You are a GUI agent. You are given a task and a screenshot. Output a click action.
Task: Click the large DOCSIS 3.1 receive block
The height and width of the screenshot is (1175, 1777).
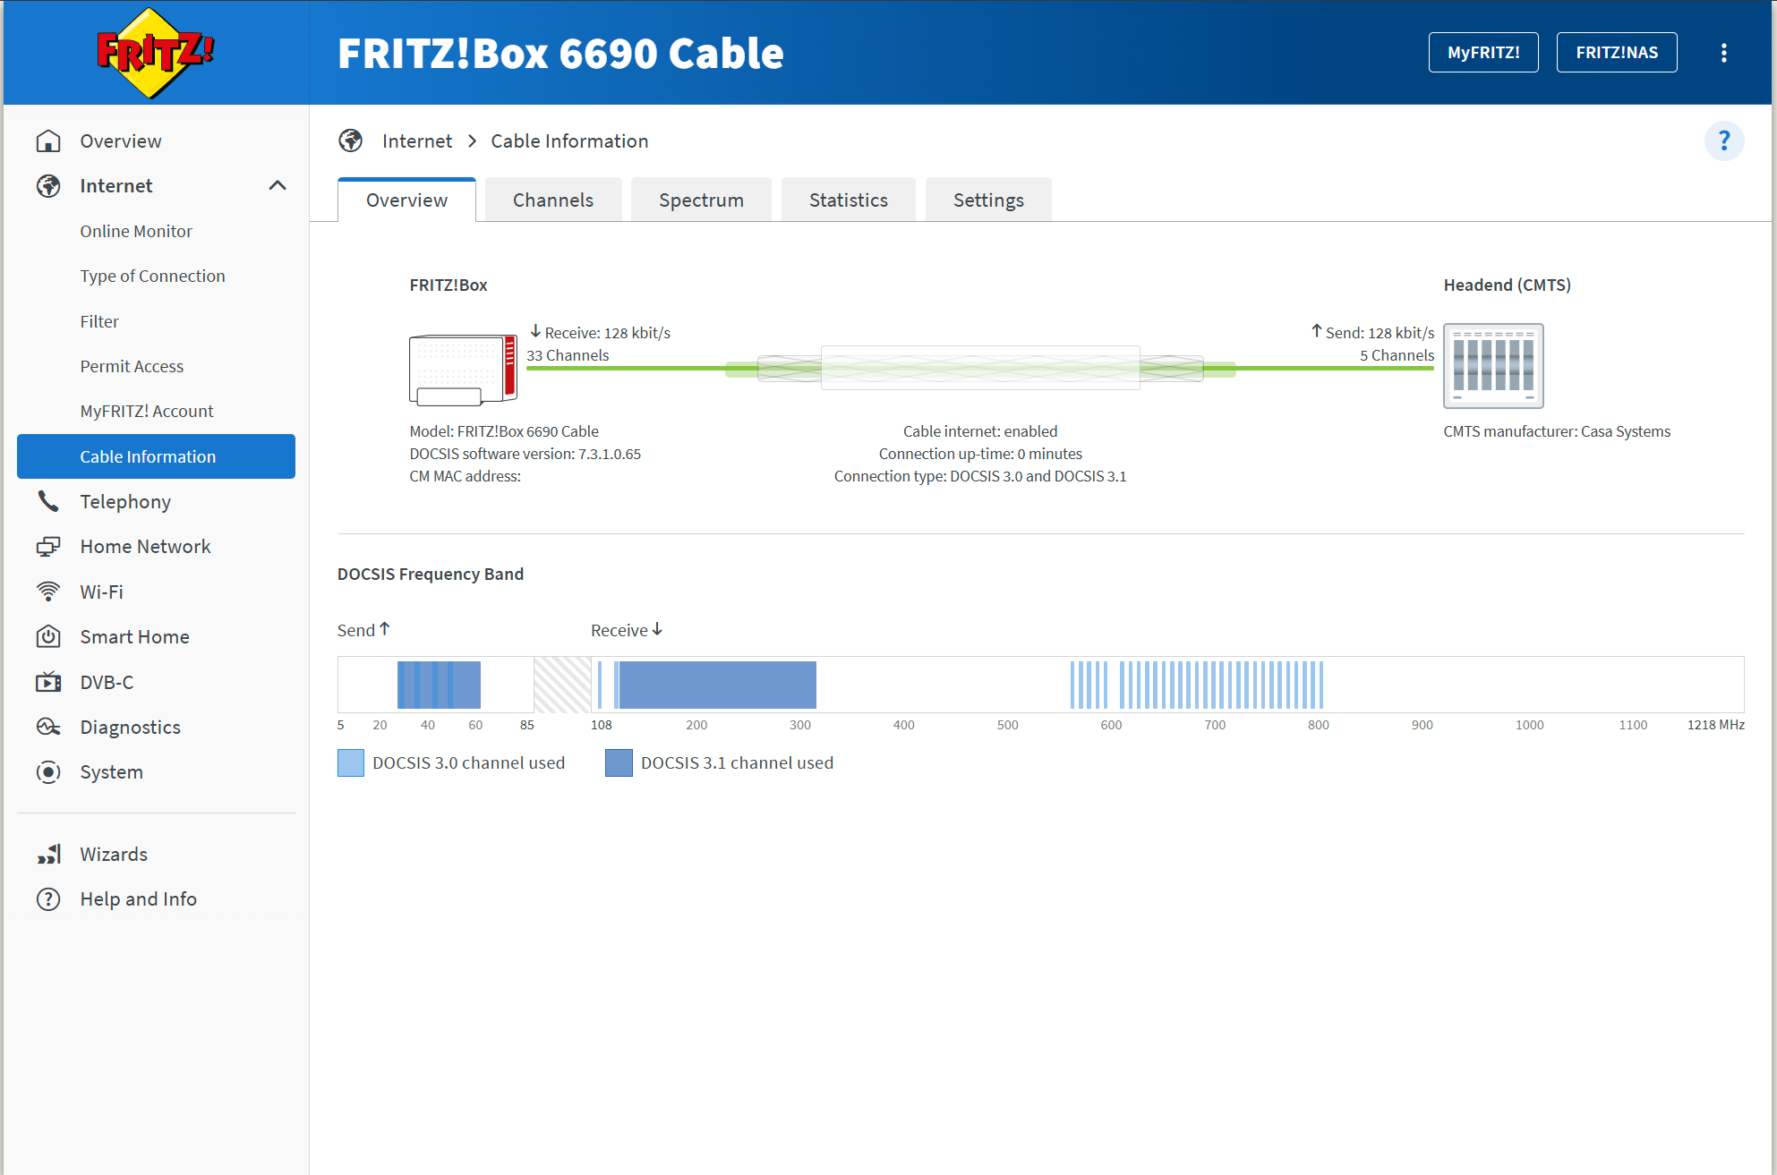click(716, 685)
